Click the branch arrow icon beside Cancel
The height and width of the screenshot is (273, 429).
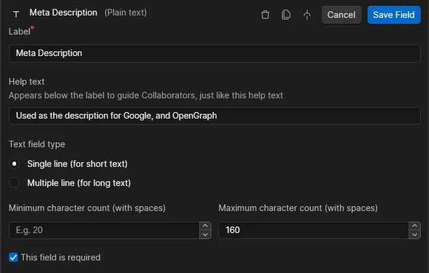coord(307,15)
